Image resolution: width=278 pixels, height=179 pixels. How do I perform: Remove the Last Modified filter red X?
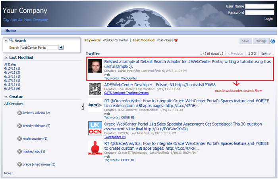(x=176, y=40)
